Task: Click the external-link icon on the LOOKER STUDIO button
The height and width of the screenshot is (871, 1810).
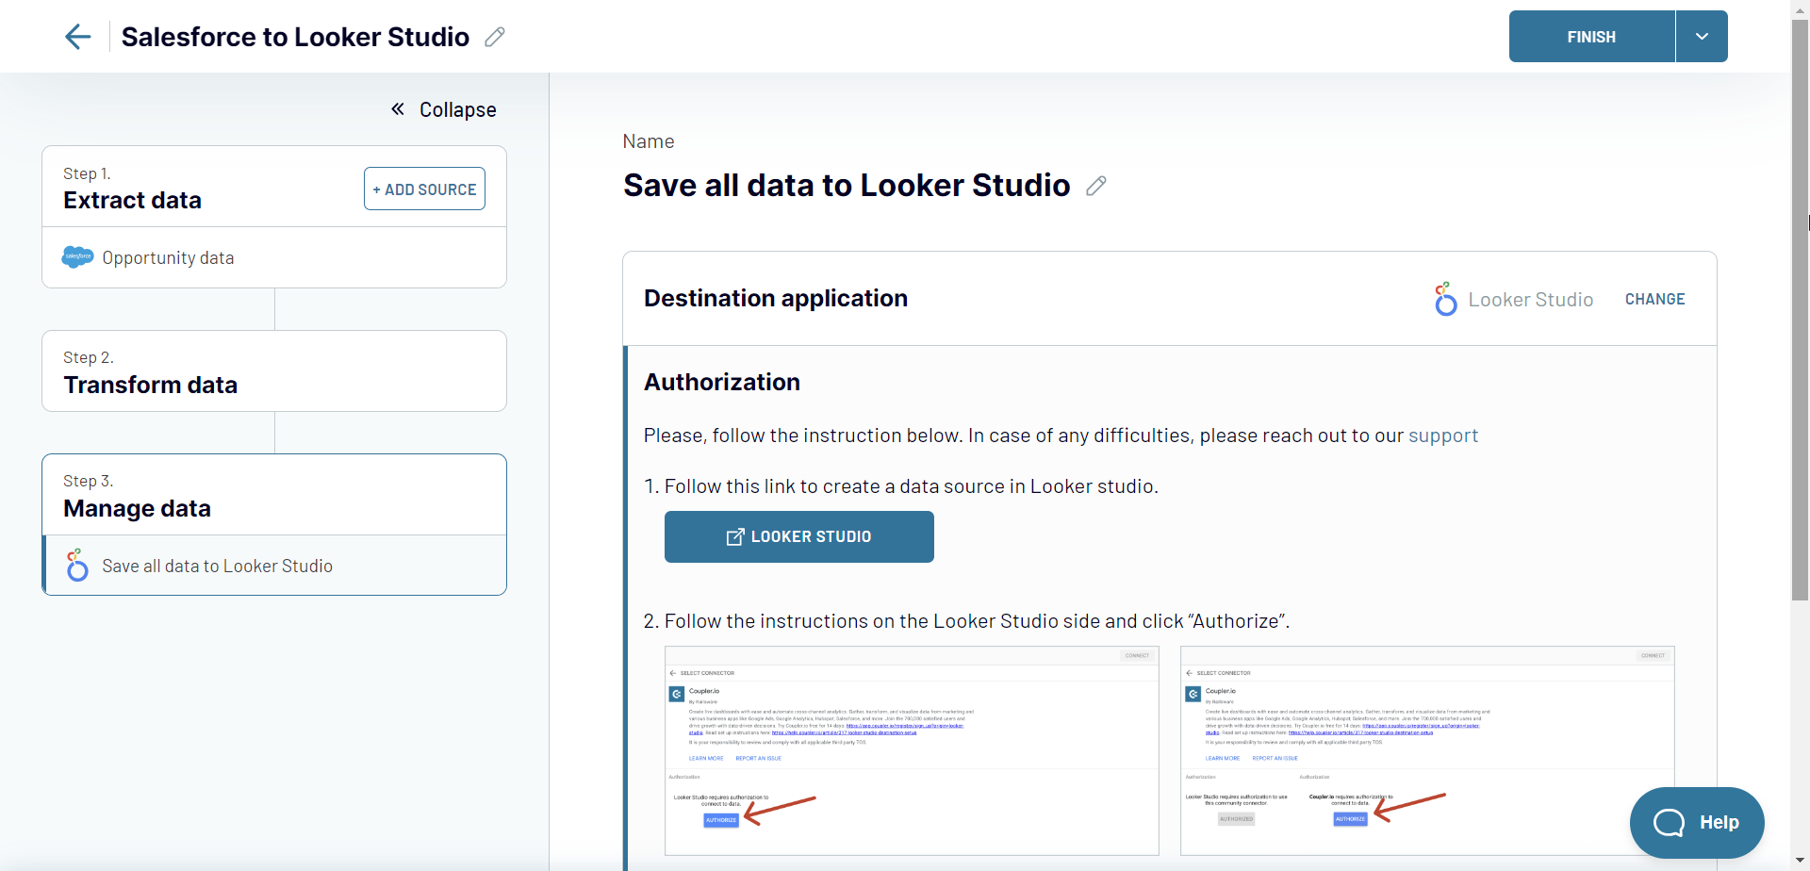Action: (735, 535)
